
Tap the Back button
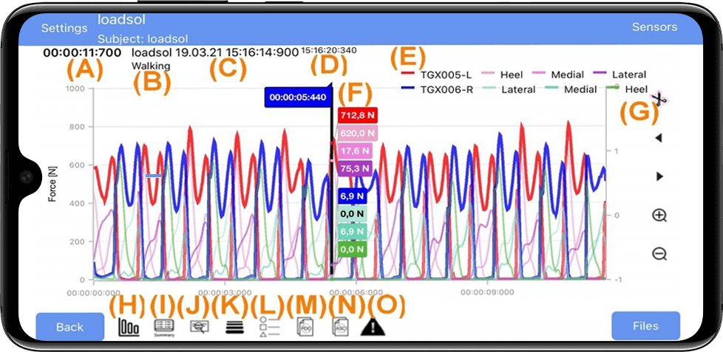(70, 327)
